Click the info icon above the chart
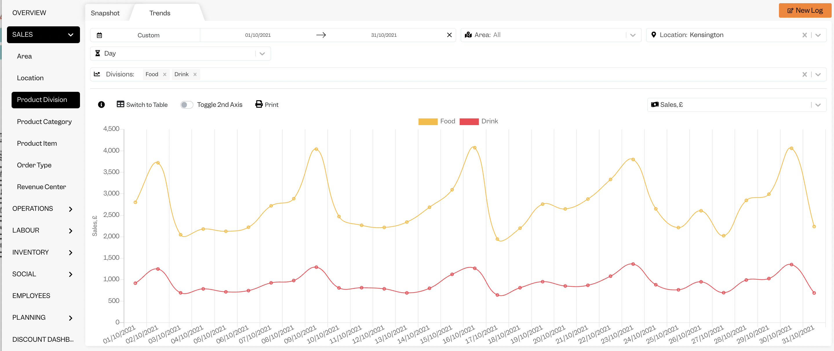This screenshot has height=351, width=834. click(101, 105)
